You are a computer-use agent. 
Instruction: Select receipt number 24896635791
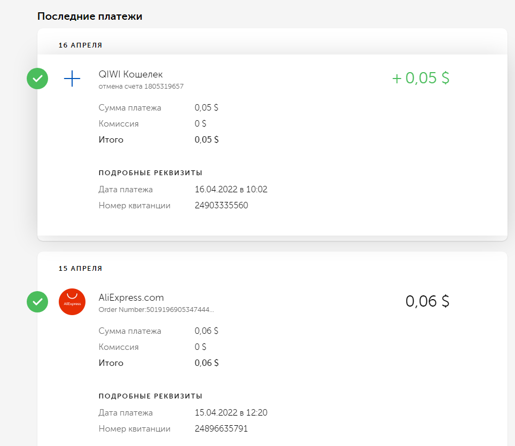point(221,428)
